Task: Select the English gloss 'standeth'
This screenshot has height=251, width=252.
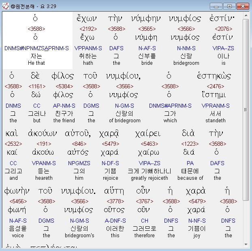Action: [216, 121]
